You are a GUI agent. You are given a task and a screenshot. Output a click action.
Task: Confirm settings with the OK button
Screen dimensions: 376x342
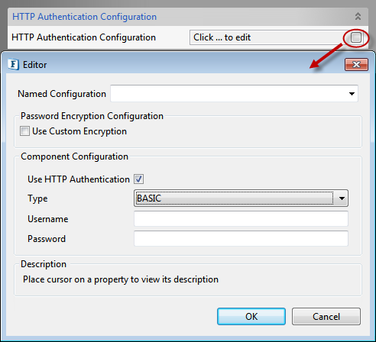tap(251, 317)
